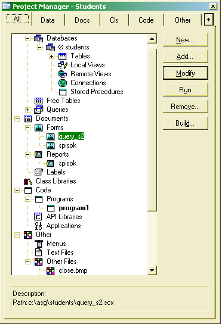Click the vertical scrollbar thumb

tap(152, 130)
